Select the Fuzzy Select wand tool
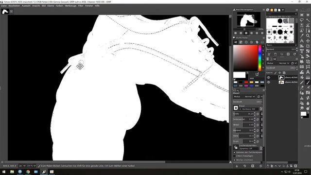 click(308, 20)
